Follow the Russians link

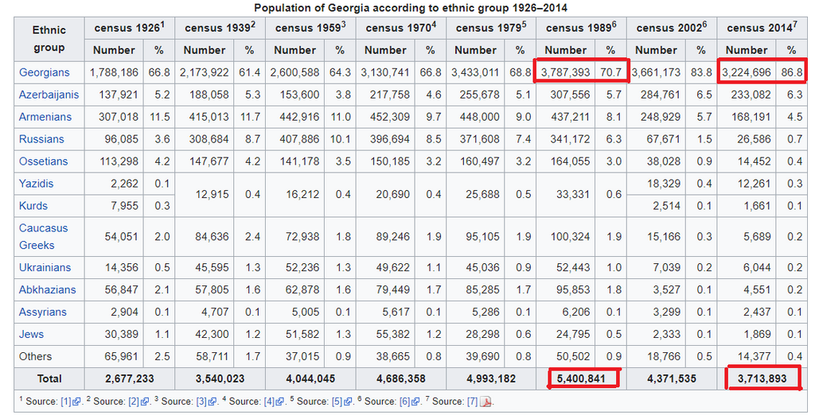[x=41, y=139]
